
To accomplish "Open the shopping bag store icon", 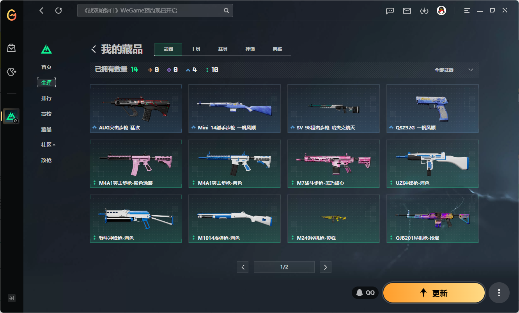I will pos(11,48).
